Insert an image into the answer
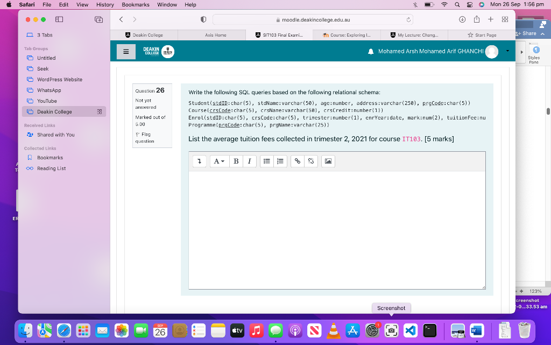Image resolution: width=551 pixels, height=345 pixels. coord(328,161)
